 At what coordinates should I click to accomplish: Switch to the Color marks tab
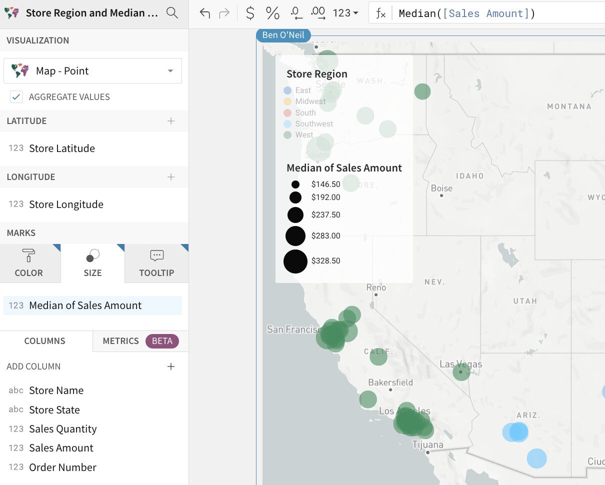[29, 263]
